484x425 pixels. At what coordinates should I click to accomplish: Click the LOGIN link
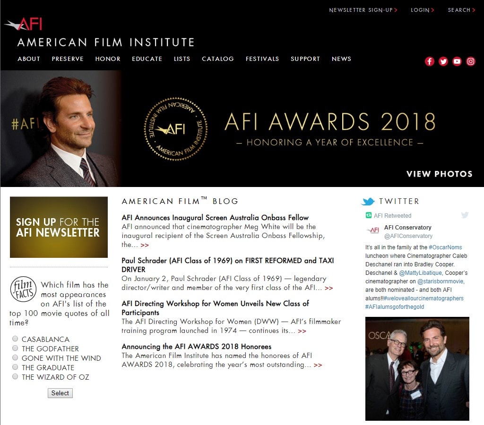pyautogui.click(x=422, y=10)
